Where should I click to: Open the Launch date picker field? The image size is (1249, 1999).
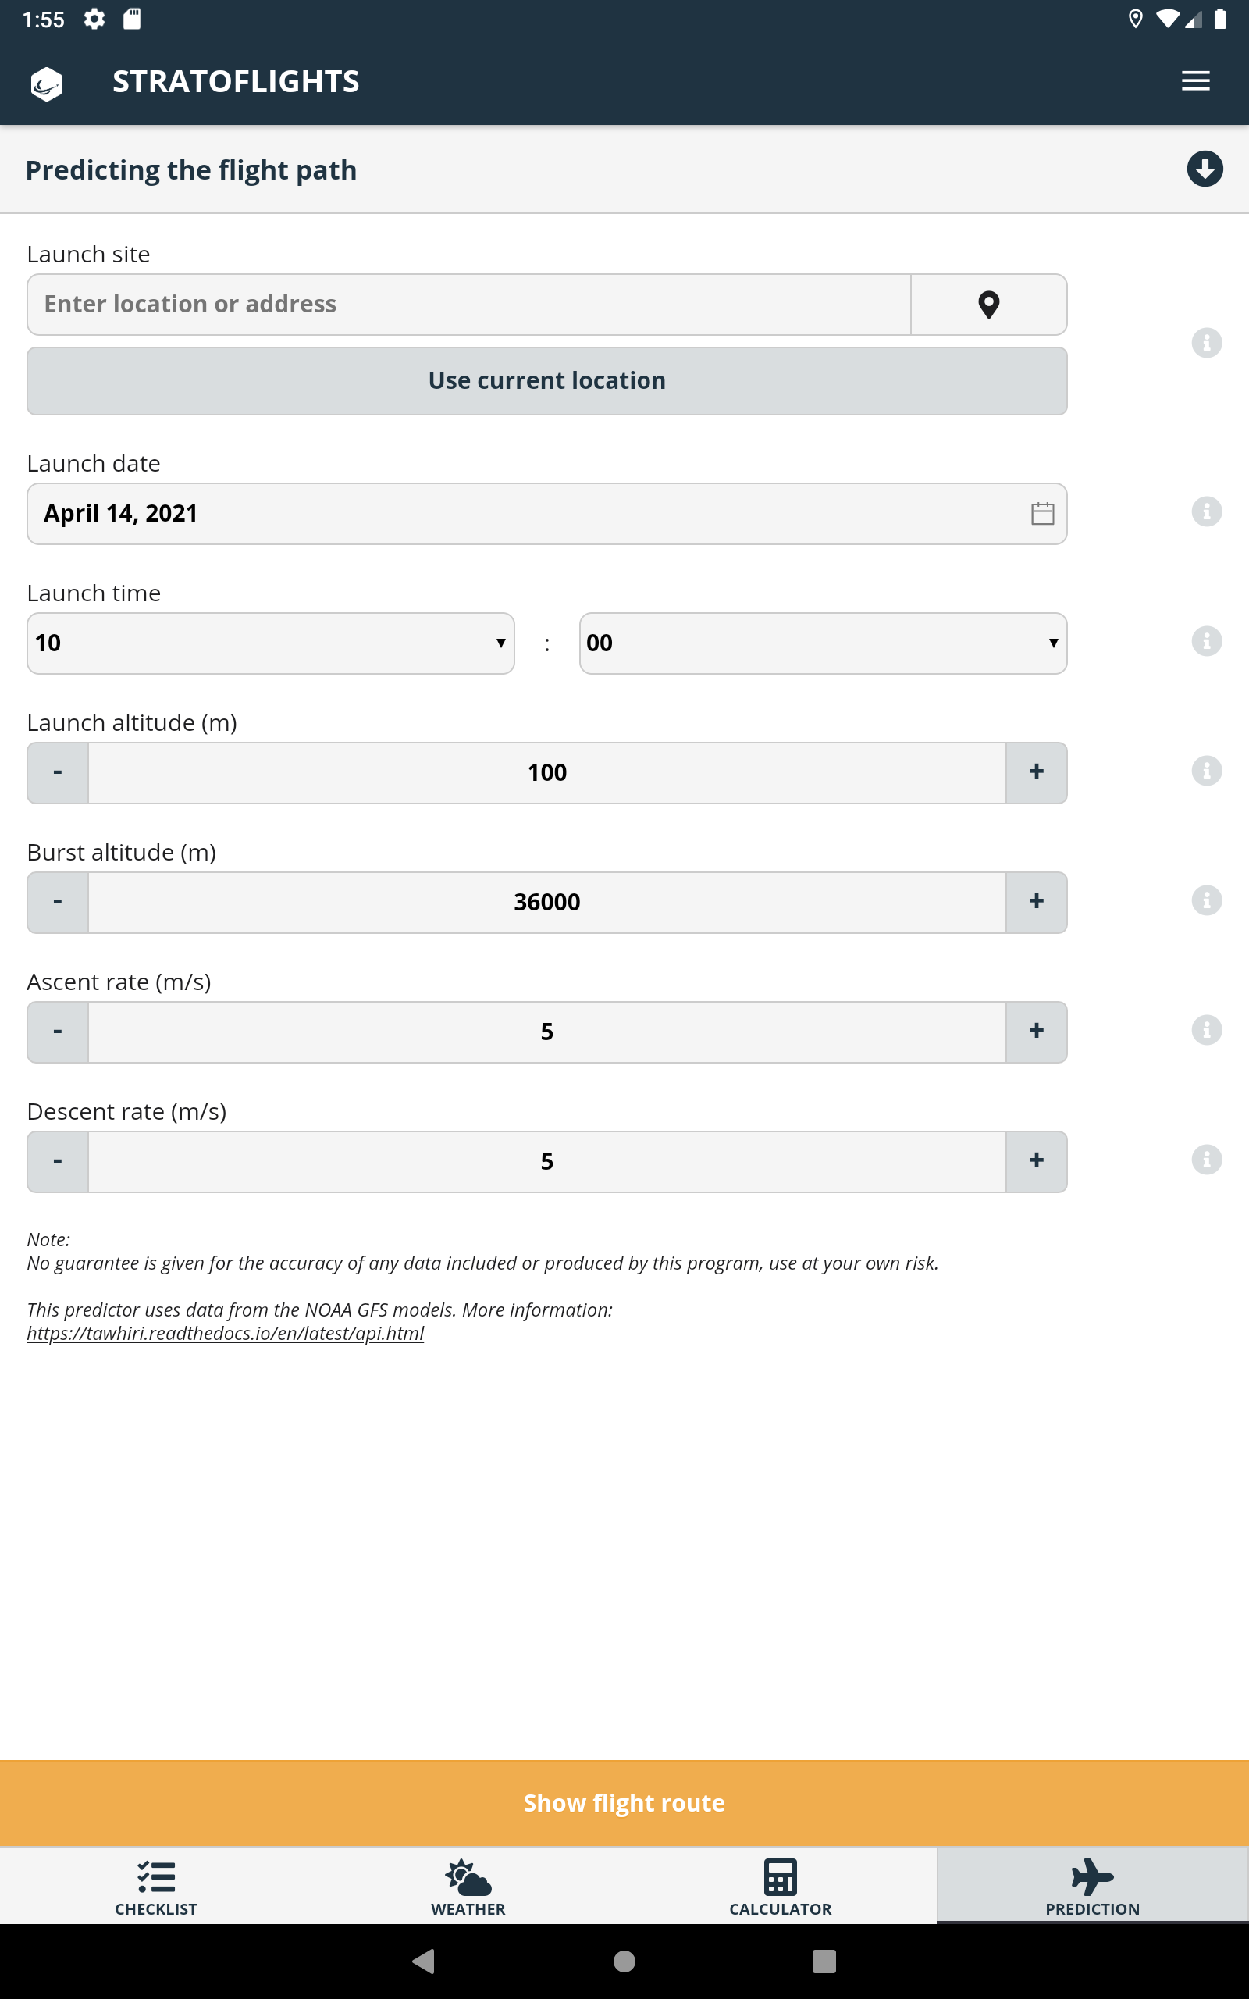click(x=528, y=514)
